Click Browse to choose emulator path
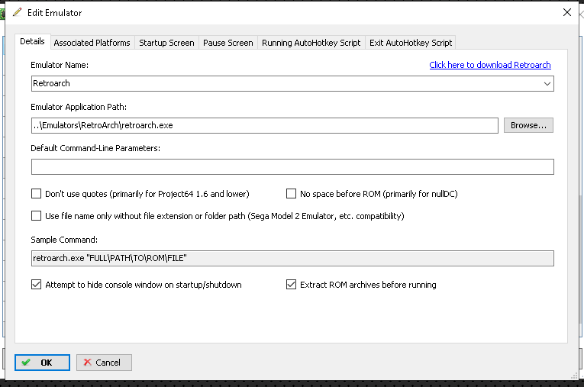Image resolution: width=584 pixels, height=387 pixels. pos(528,125)
